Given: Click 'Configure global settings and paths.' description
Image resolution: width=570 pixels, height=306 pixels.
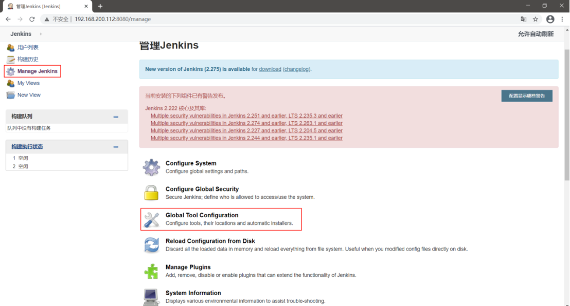Looking at the screenshot, I should pyautogui.click(x=207, y=171).
